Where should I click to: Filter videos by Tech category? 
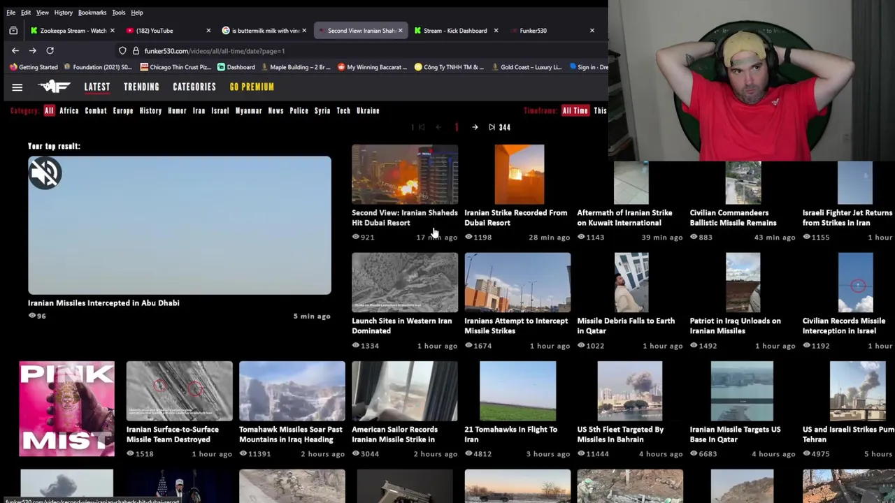point(343,110)
